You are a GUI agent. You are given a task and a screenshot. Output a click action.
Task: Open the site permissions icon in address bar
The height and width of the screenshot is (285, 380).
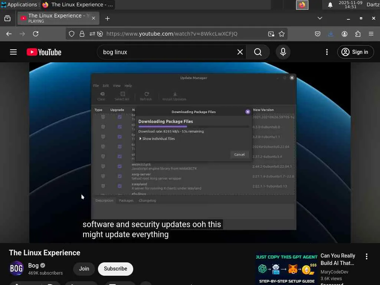click(92, 34)
